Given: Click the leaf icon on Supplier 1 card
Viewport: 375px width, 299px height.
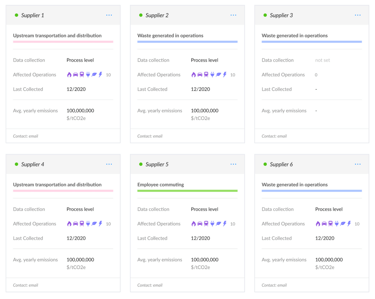Looking at the screenshot, I should click(94, 75).
